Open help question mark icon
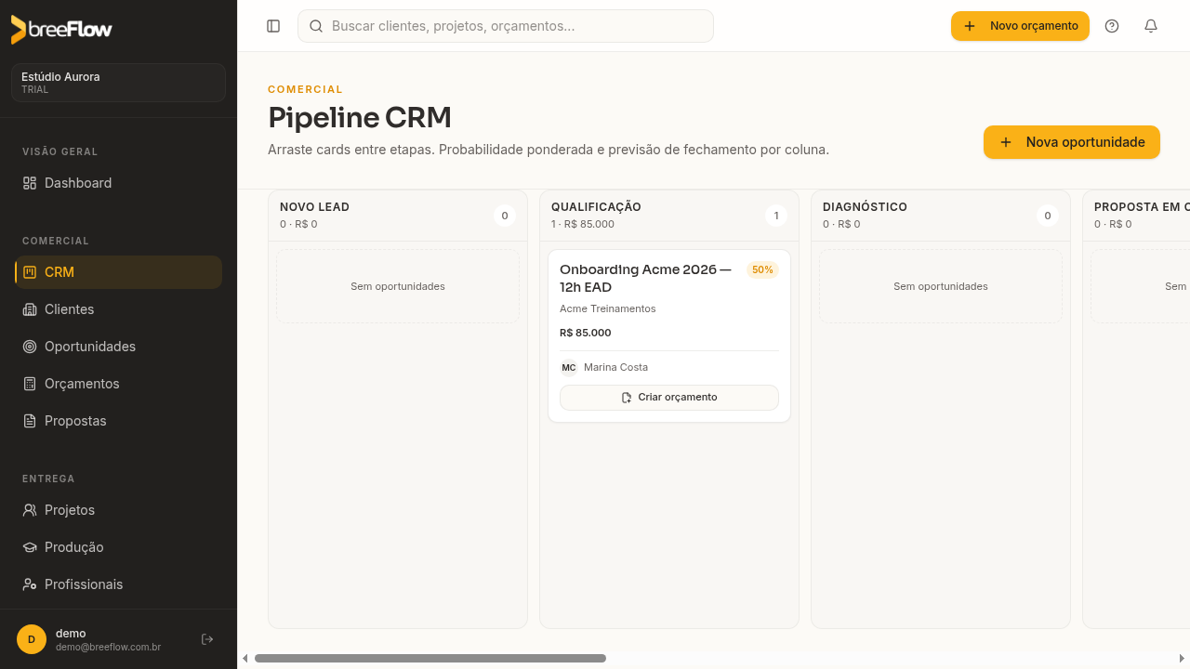Image resolution: width=1190 pixels, height=669 pixels. [1112, 26]
